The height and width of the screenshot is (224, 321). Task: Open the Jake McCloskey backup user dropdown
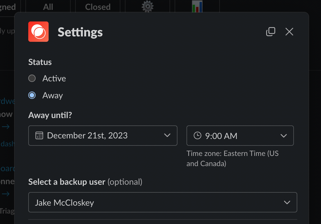coord(287,202)
